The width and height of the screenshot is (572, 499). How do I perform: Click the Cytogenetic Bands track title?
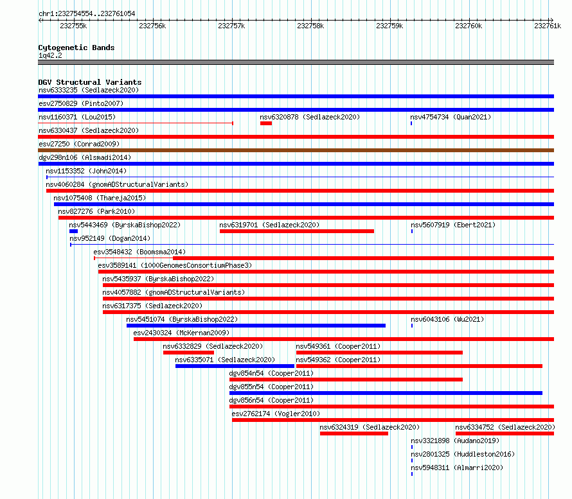point(76,48)
